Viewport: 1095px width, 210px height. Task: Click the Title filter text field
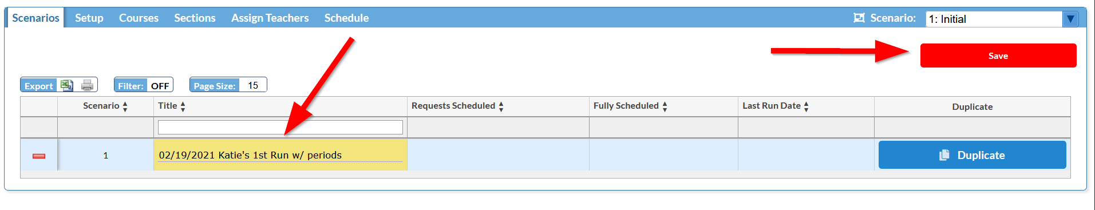(x=280, y=127)
